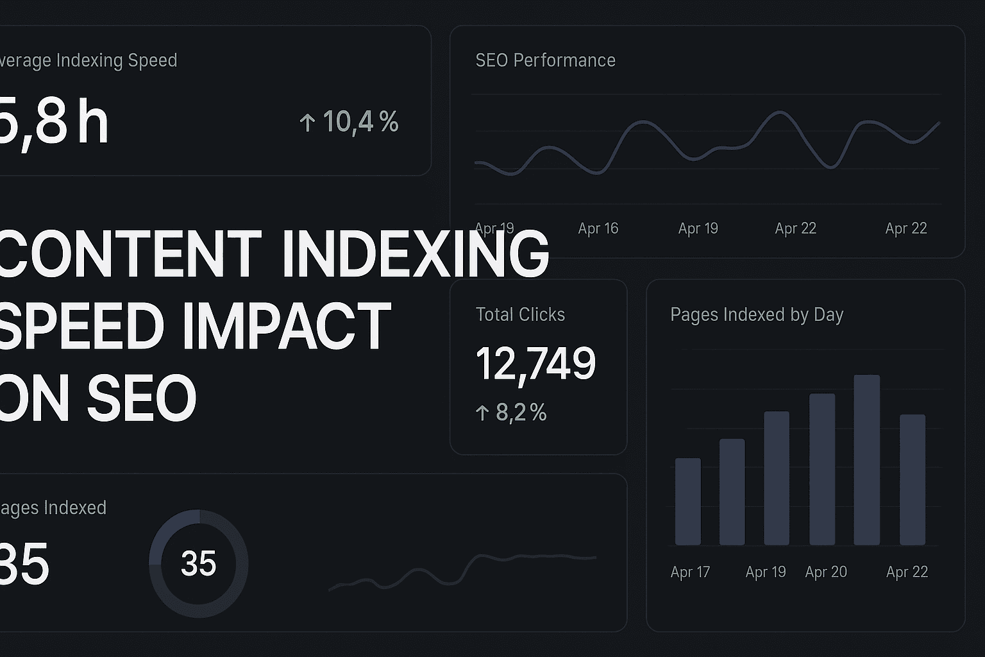Click the bar above the Apr 20 label
985x657 pixels.
point(821,468)
